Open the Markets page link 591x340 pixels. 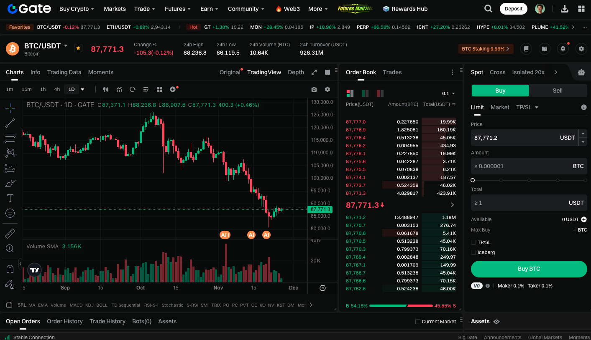(115, 9)
